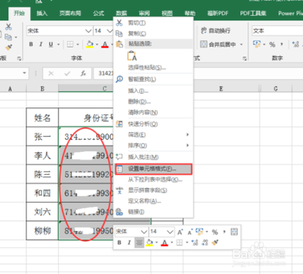
Task: Choose 清除内容(N) in the context menu
Action: pyautogui.click(x=154, y=113)
